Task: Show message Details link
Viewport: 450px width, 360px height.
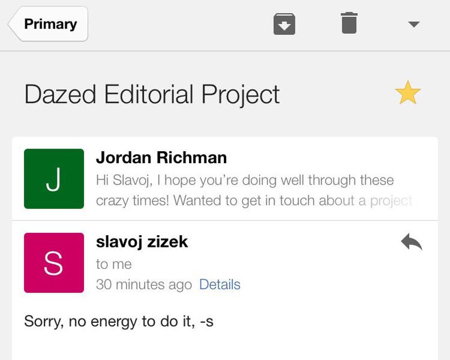Action: coord(220,285)
